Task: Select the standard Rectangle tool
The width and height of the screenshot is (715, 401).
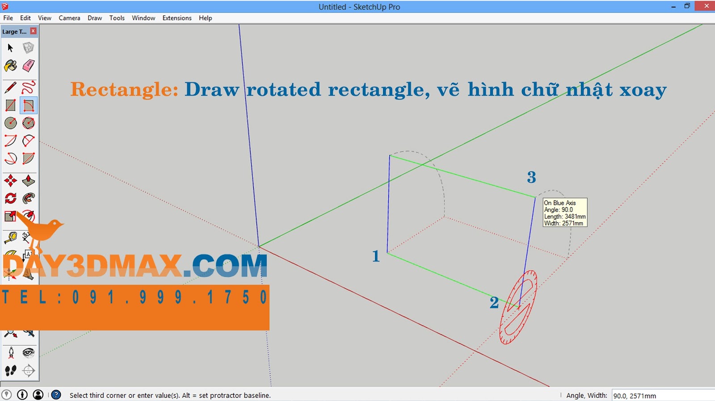Action: pyautogui.click(x=10, y=105)
